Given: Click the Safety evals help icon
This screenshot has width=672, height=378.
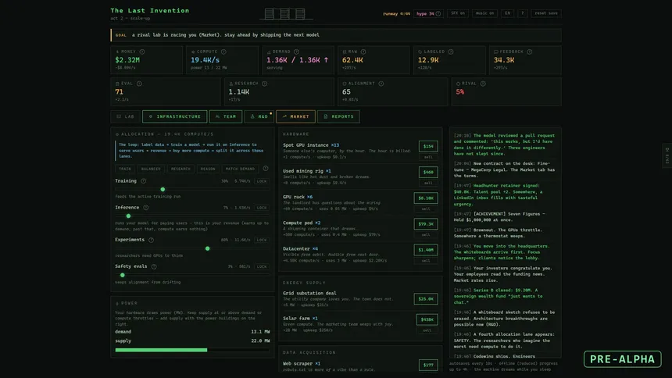Looking at the screenshot, I should pyautogui.click(x=154, y=266).
